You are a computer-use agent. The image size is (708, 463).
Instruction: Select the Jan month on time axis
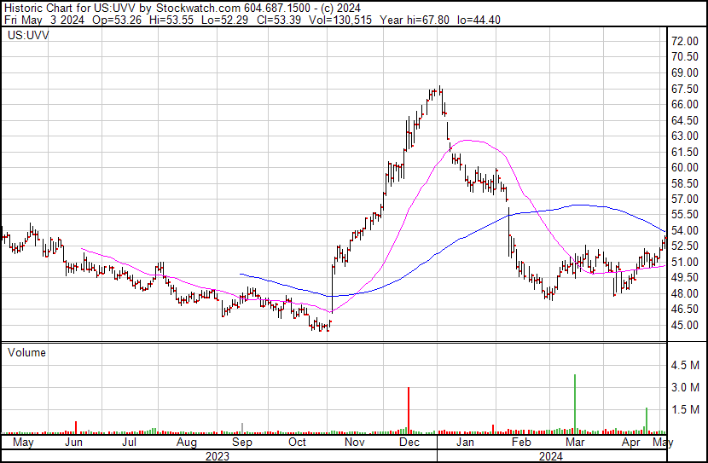coord(465,443)
